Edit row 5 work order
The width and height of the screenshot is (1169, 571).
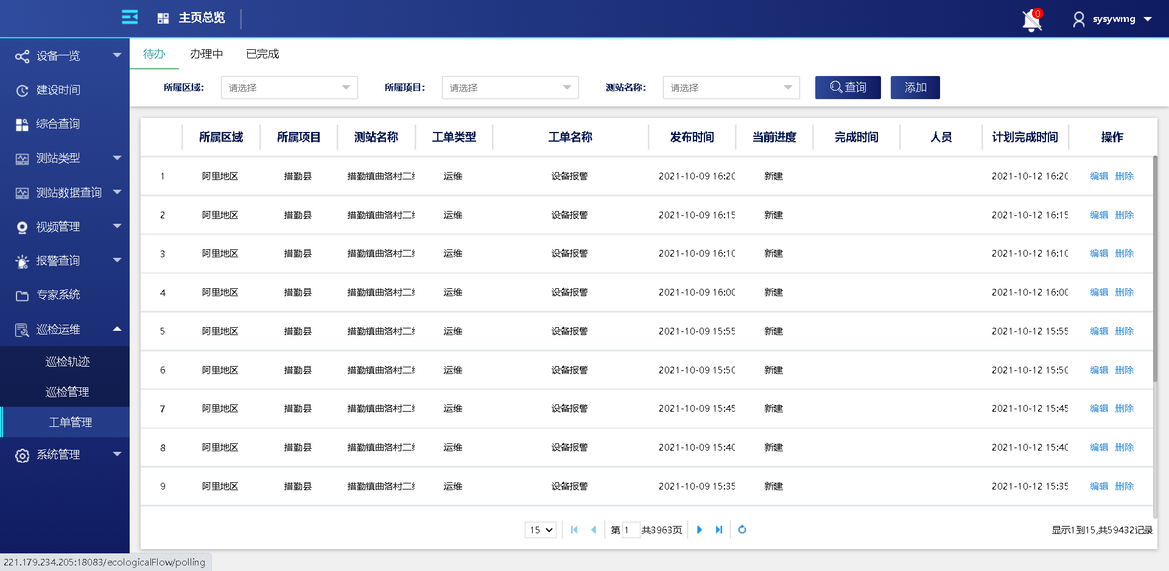(x=1099, y=331)
